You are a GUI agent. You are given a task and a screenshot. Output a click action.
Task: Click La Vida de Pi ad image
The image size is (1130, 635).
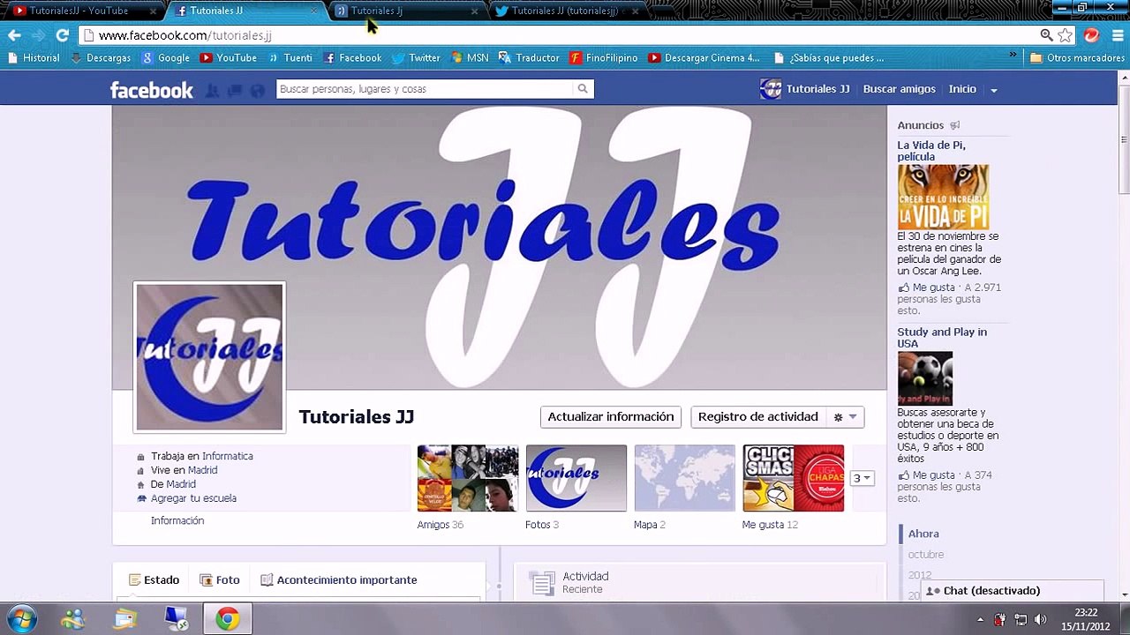(943, 198)
